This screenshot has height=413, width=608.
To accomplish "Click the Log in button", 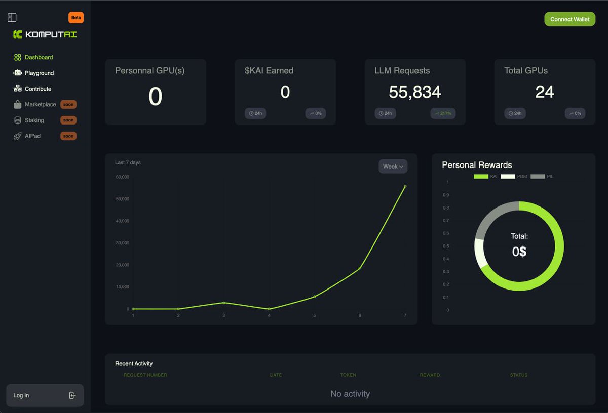I will [45, 395].
